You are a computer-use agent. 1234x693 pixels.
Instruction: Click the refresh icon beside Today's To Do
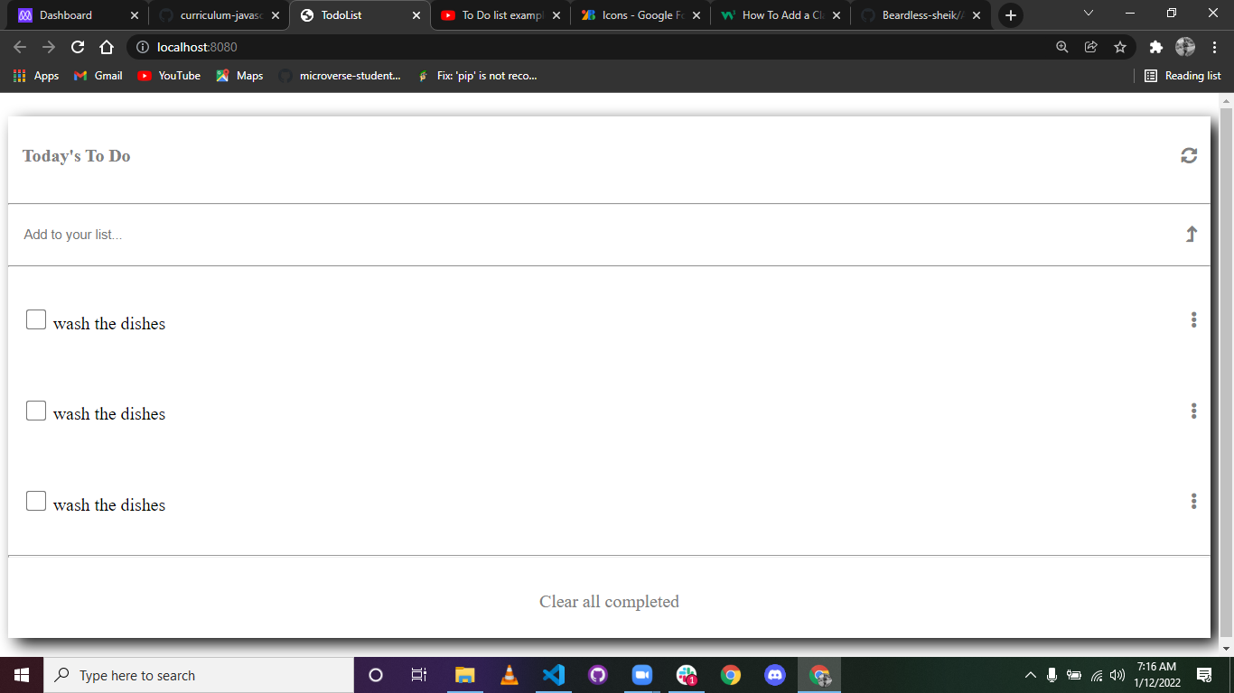pyautogui.click(x=1189, y=155)
